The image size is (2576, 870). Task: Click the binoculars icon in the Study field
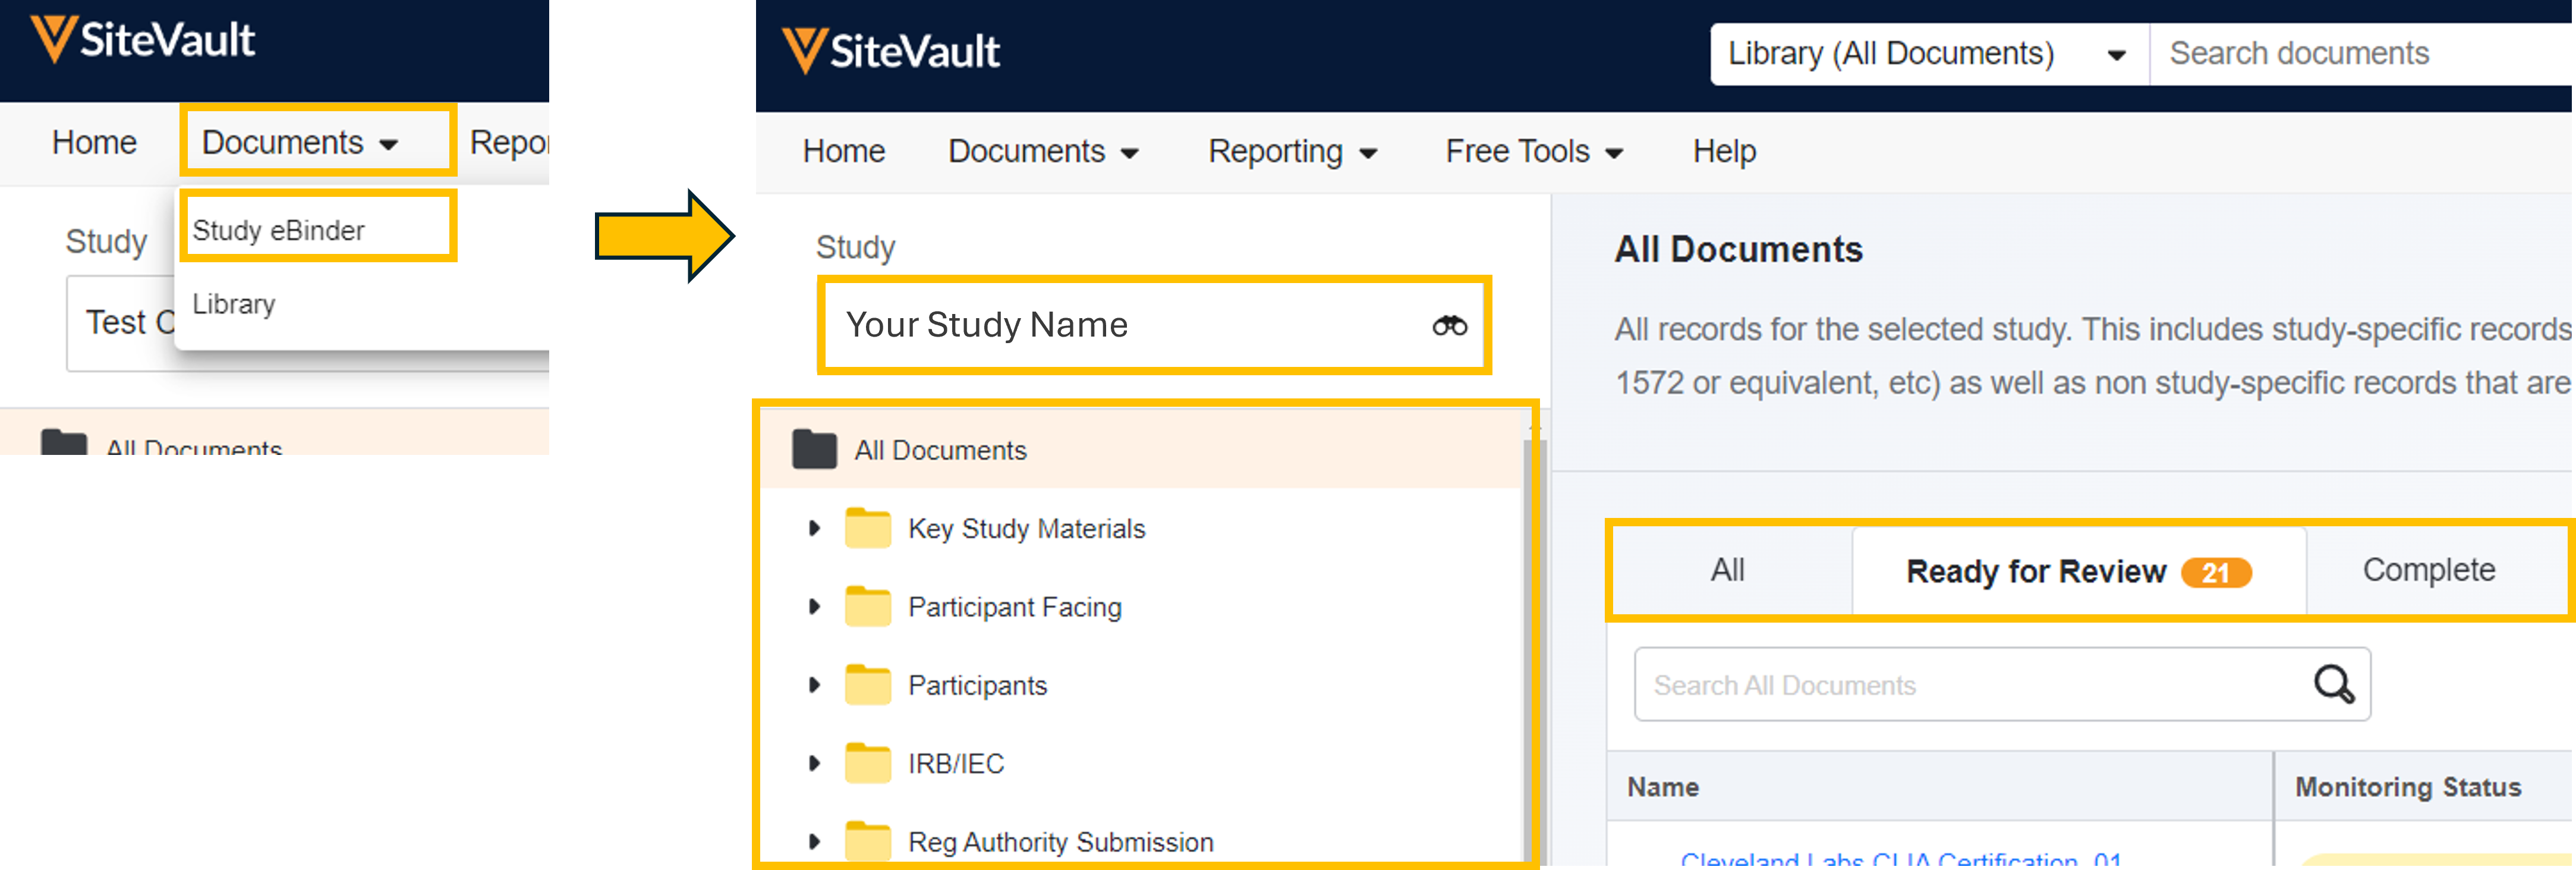pos(1449,325)
